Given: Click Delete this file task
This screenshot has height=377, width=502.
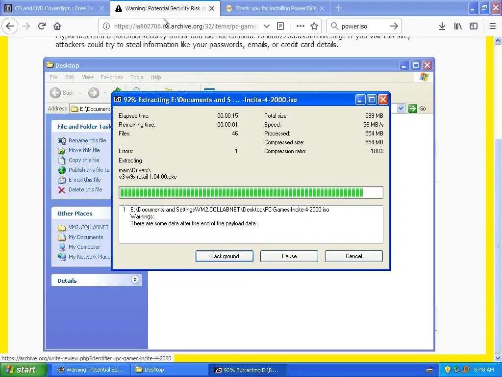Looking at the screenshot, I should (80, 189).
